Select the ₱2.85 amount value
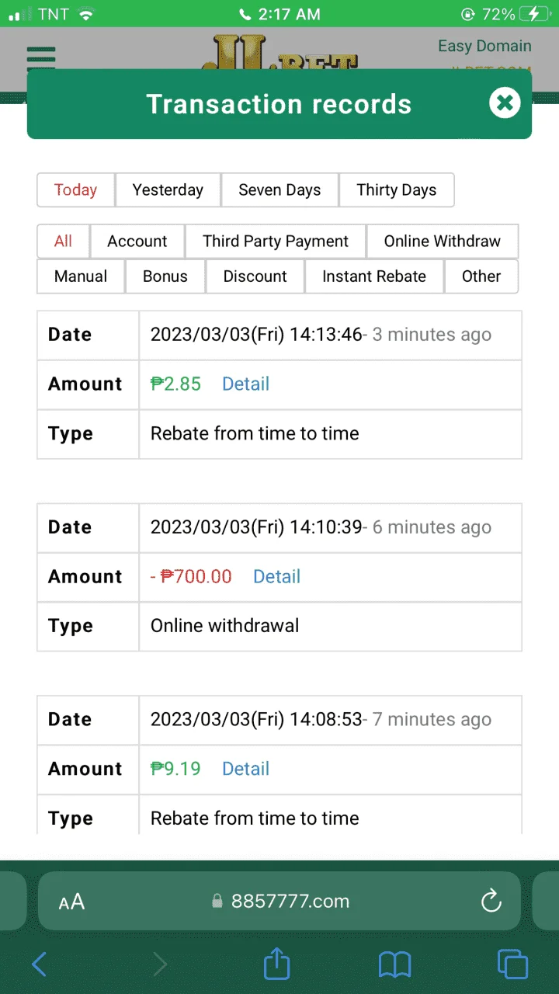Image resolution: width=559 pixels, height=994 pixels. (175, 384)
